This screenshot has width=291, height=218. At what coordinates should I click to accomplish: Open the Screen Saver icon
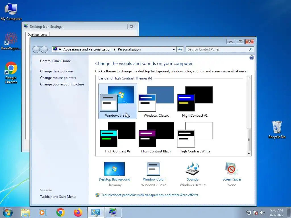pyautogui.click(x=232, y=169)
